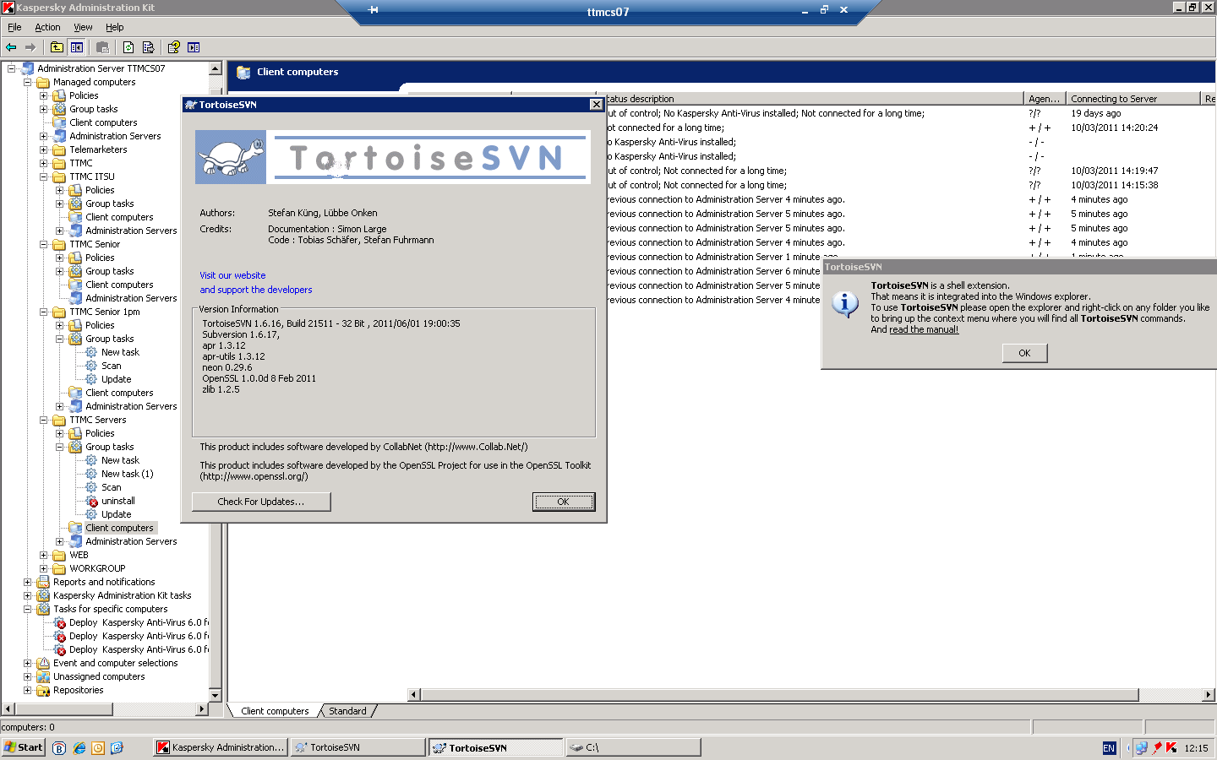Expand the Reports and notifications node
1217x760 pixels.
27,582
